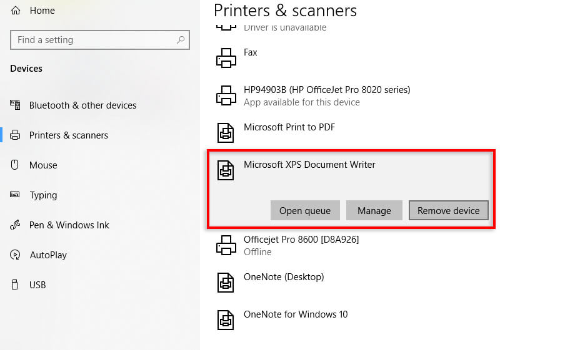Click the OneNote for Windows 10 icon
575x350 pixels.
point(226,320)
